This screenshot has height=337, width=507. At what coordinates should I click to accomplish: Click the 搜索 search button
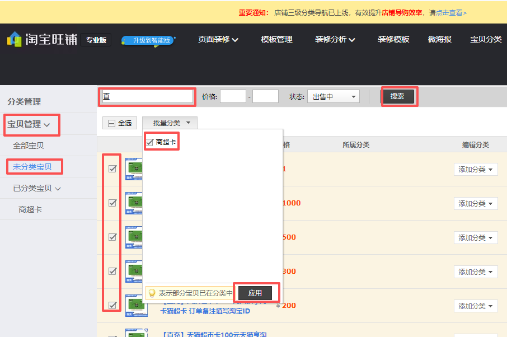397,96
